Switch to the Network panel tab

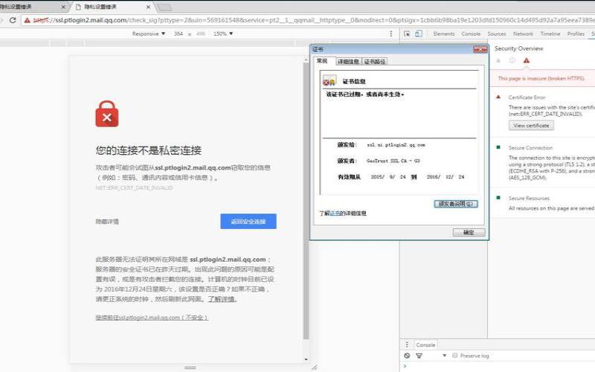point(523,33)
